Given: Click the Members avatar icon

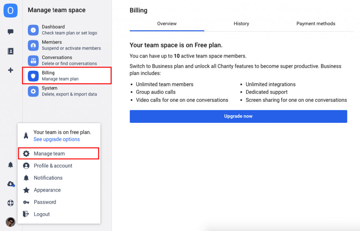Looking at the screenshot, I should pyautogui.click(x=33, y=45).
